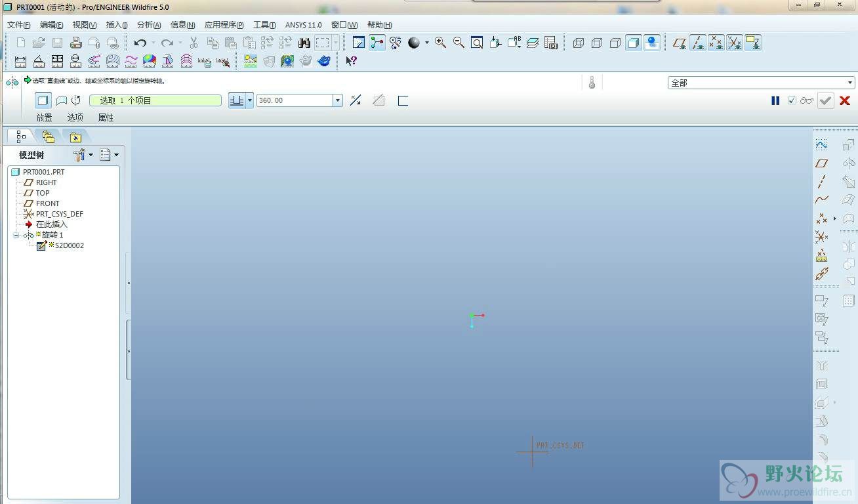Click the Print icon in the toolbar

(75, 43)
